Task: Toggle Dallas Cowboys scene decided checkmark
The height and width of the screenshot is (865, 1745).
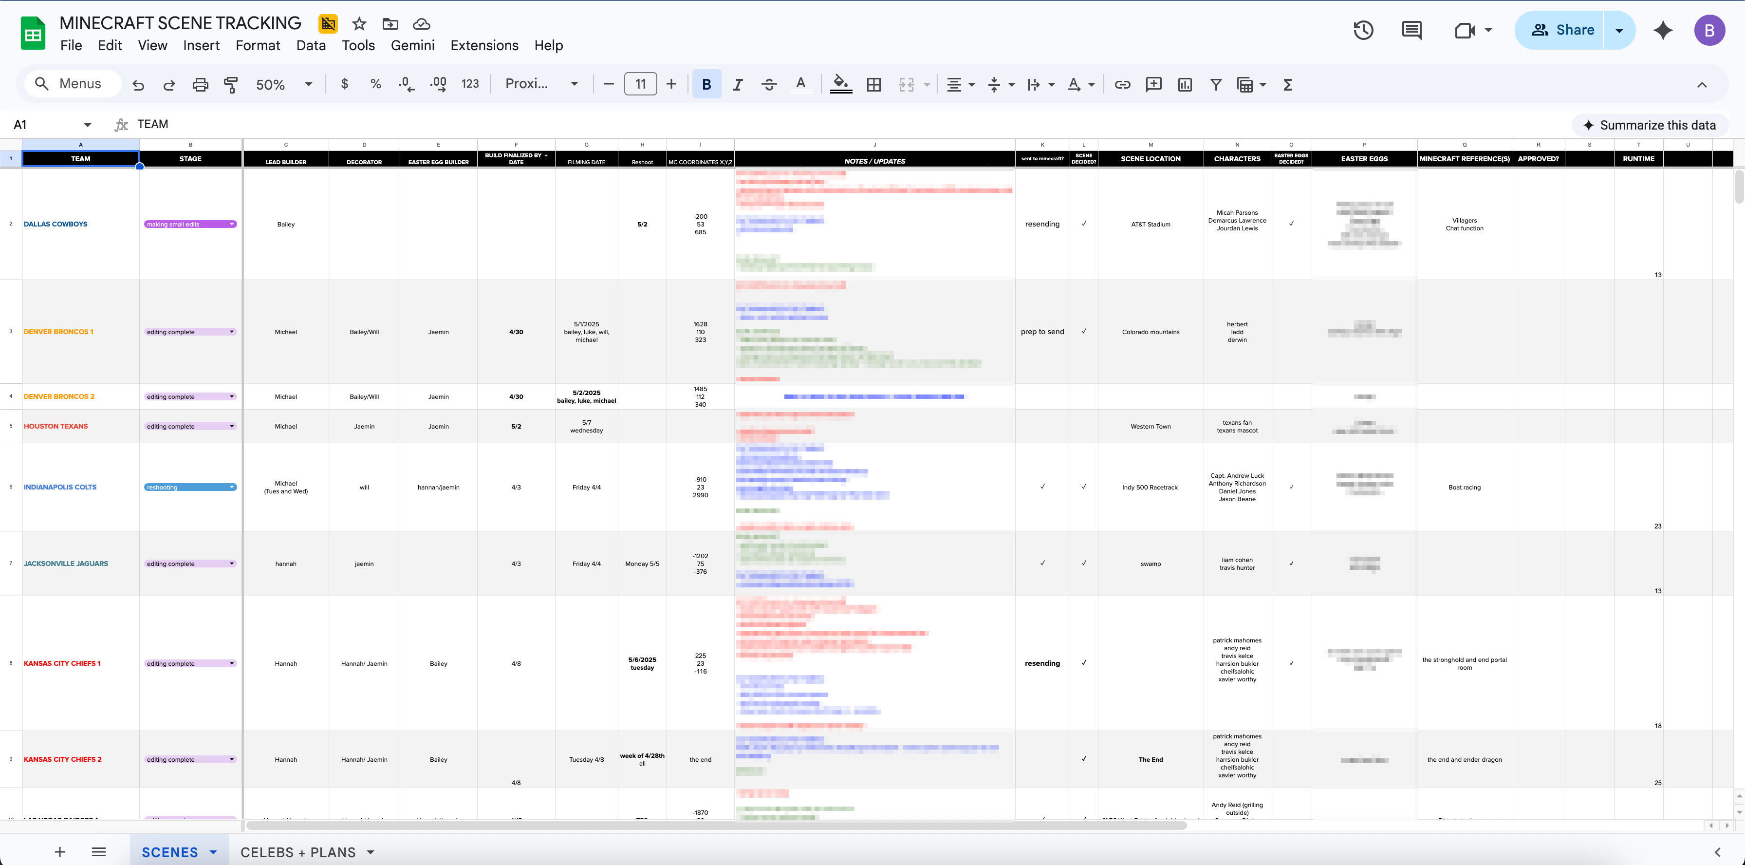Action: (1084, 224)
